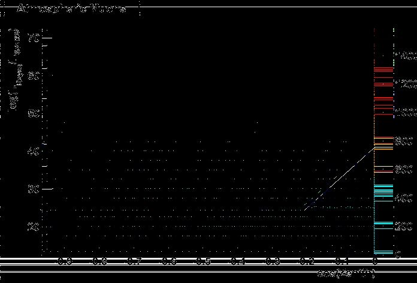The image size is (417, 283).
Task: Click the 0.3 x-axis tick label
Action: (273, 262)
